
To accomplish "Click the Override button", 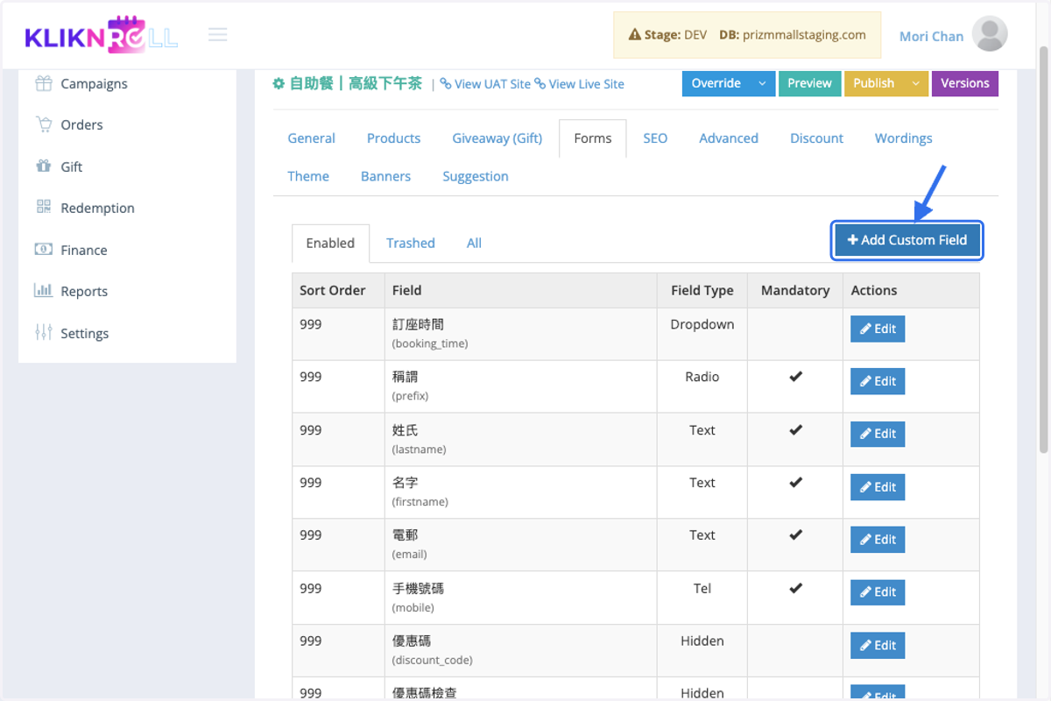I will [x=716, y=83].
